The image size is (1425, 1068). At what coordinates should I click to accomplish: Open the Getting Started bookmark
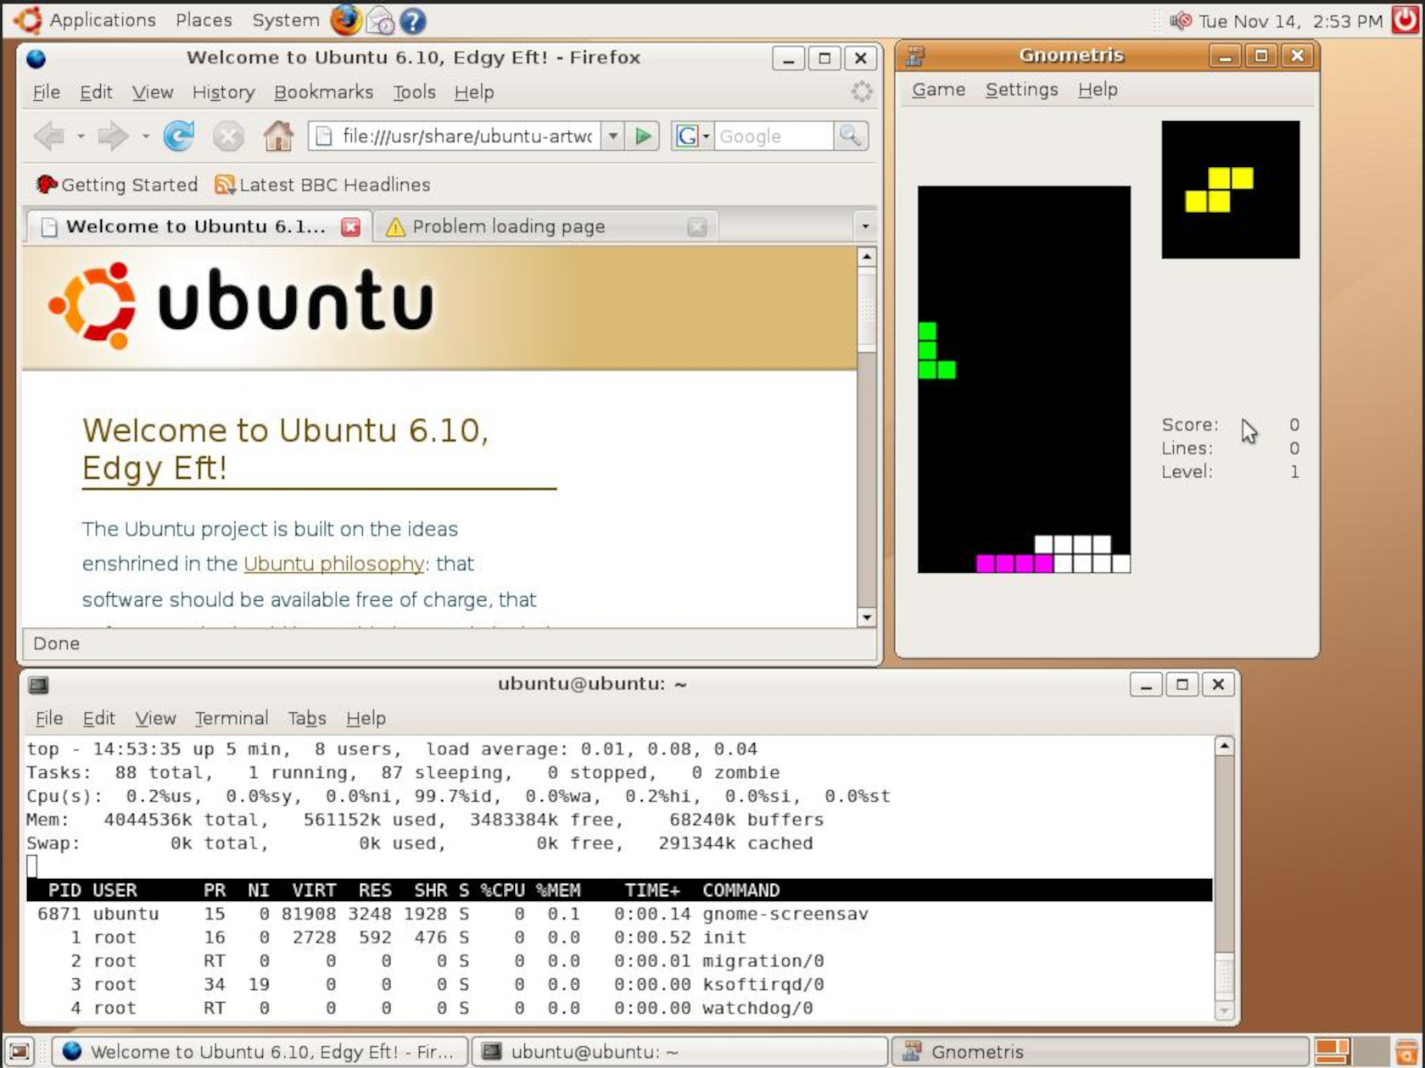tap(117, 185)
